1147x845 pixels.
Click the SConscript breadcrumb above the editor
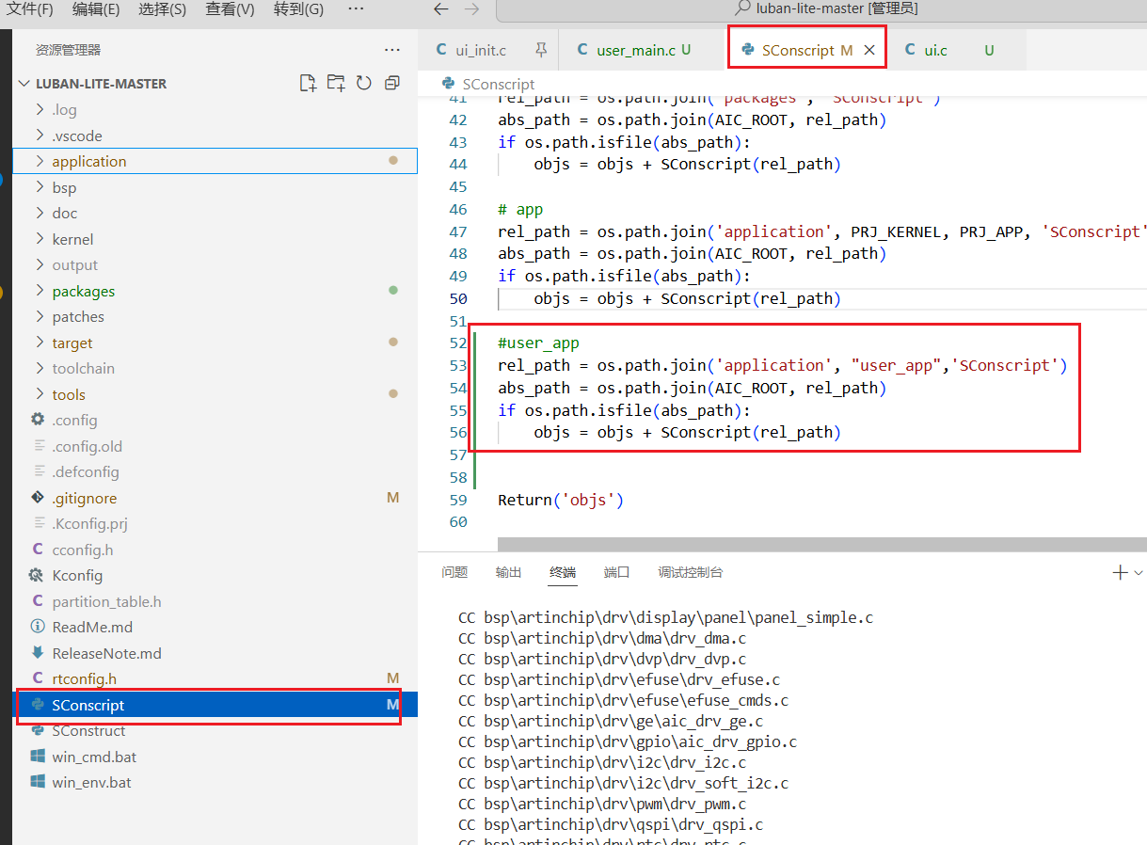tap(499, 84)
